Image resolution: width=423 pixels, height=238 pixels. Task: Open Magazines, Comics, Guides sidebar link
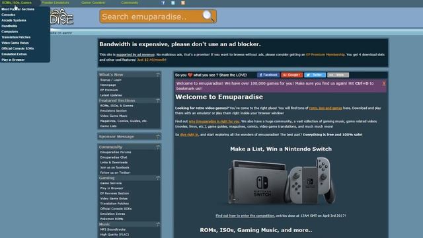point(124,121)
